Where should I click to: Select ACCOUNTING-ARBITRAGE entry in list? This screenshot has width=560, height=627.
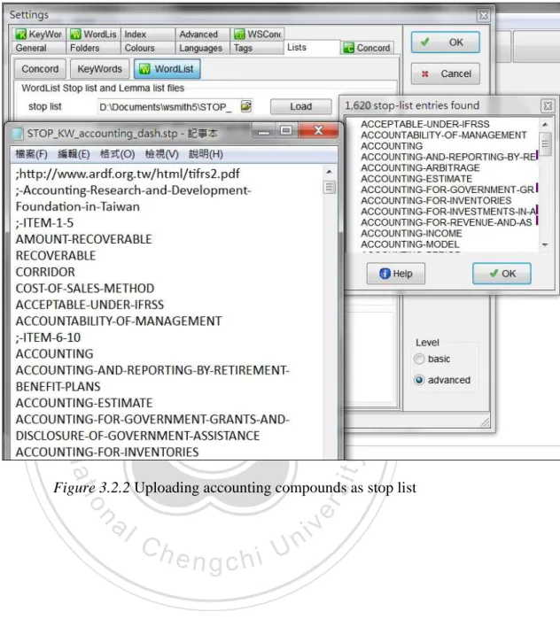[x=420, y=167]
